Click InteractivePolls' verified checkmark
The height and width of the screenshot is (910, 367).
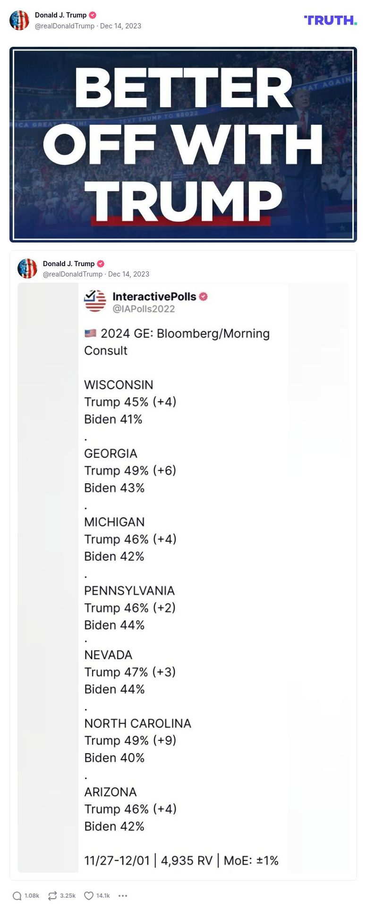tap(204, 296)
